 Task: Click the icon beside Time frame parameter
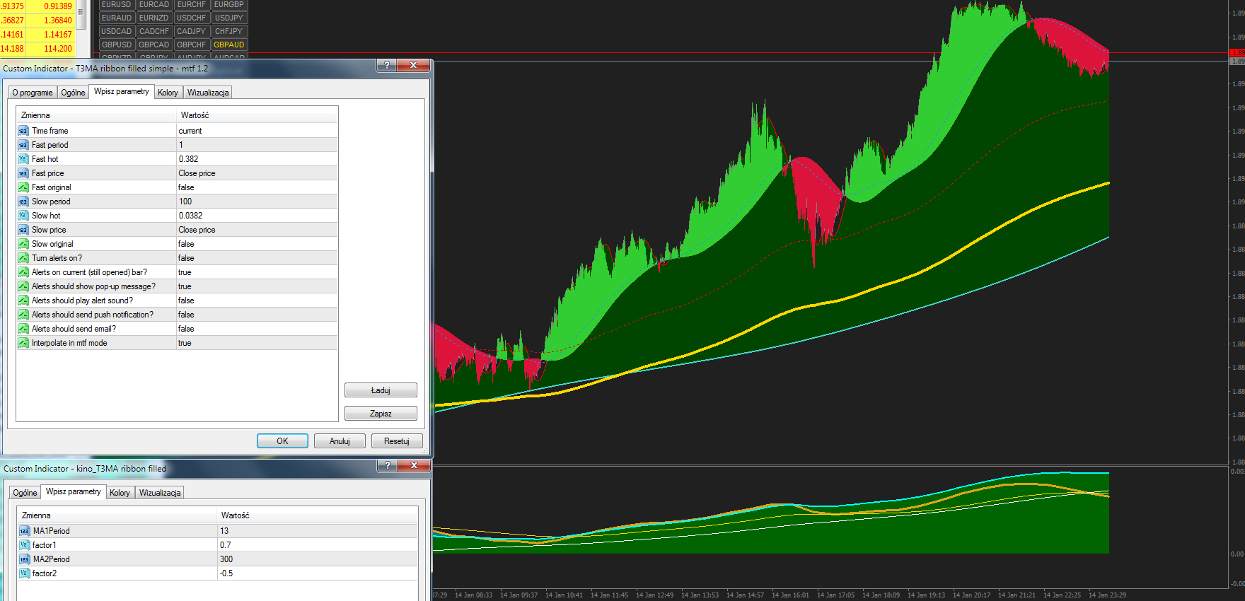23,131
